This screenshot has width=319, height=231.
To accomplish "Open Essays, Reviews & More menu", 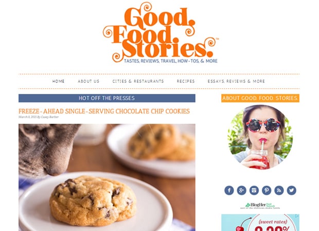I will (236, 81).
